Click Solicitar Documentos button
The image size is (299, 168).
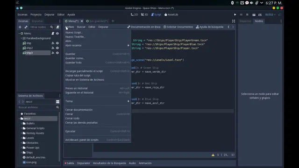coord(178,27)
